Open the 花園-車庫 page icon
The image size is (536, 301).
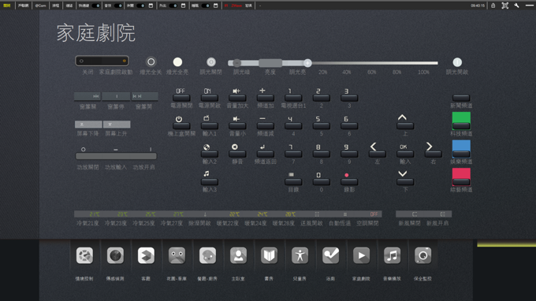177,255
